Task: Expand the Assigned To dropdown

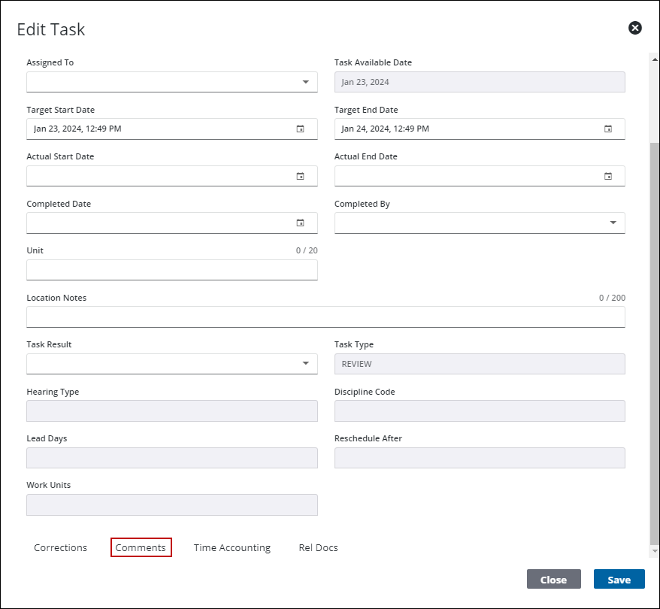Action: (x=305, y=82)
